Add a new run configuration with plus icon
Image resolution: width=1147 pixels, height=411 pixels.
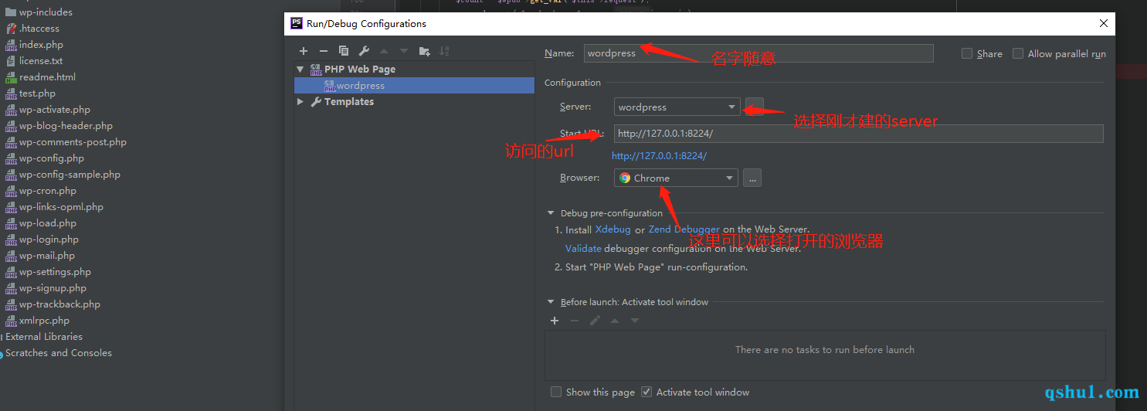(304, 51)
